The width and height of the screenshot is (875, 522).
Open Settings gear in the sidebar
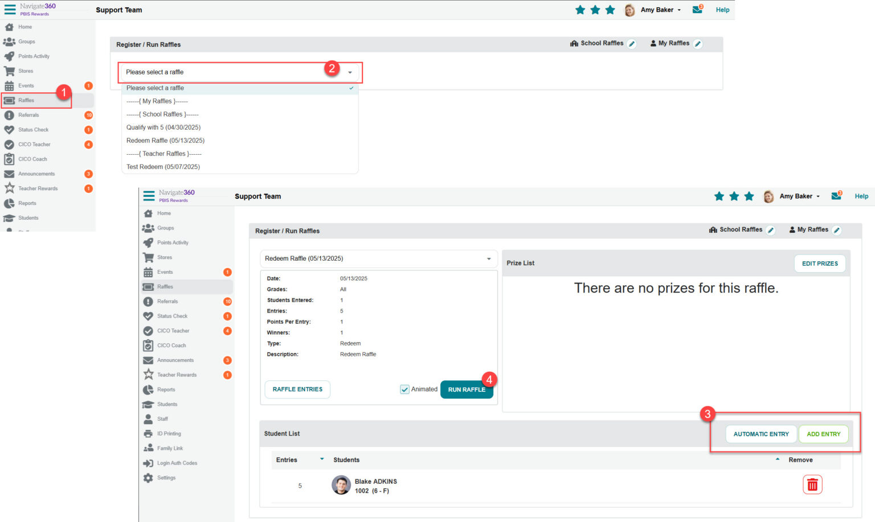149,478
